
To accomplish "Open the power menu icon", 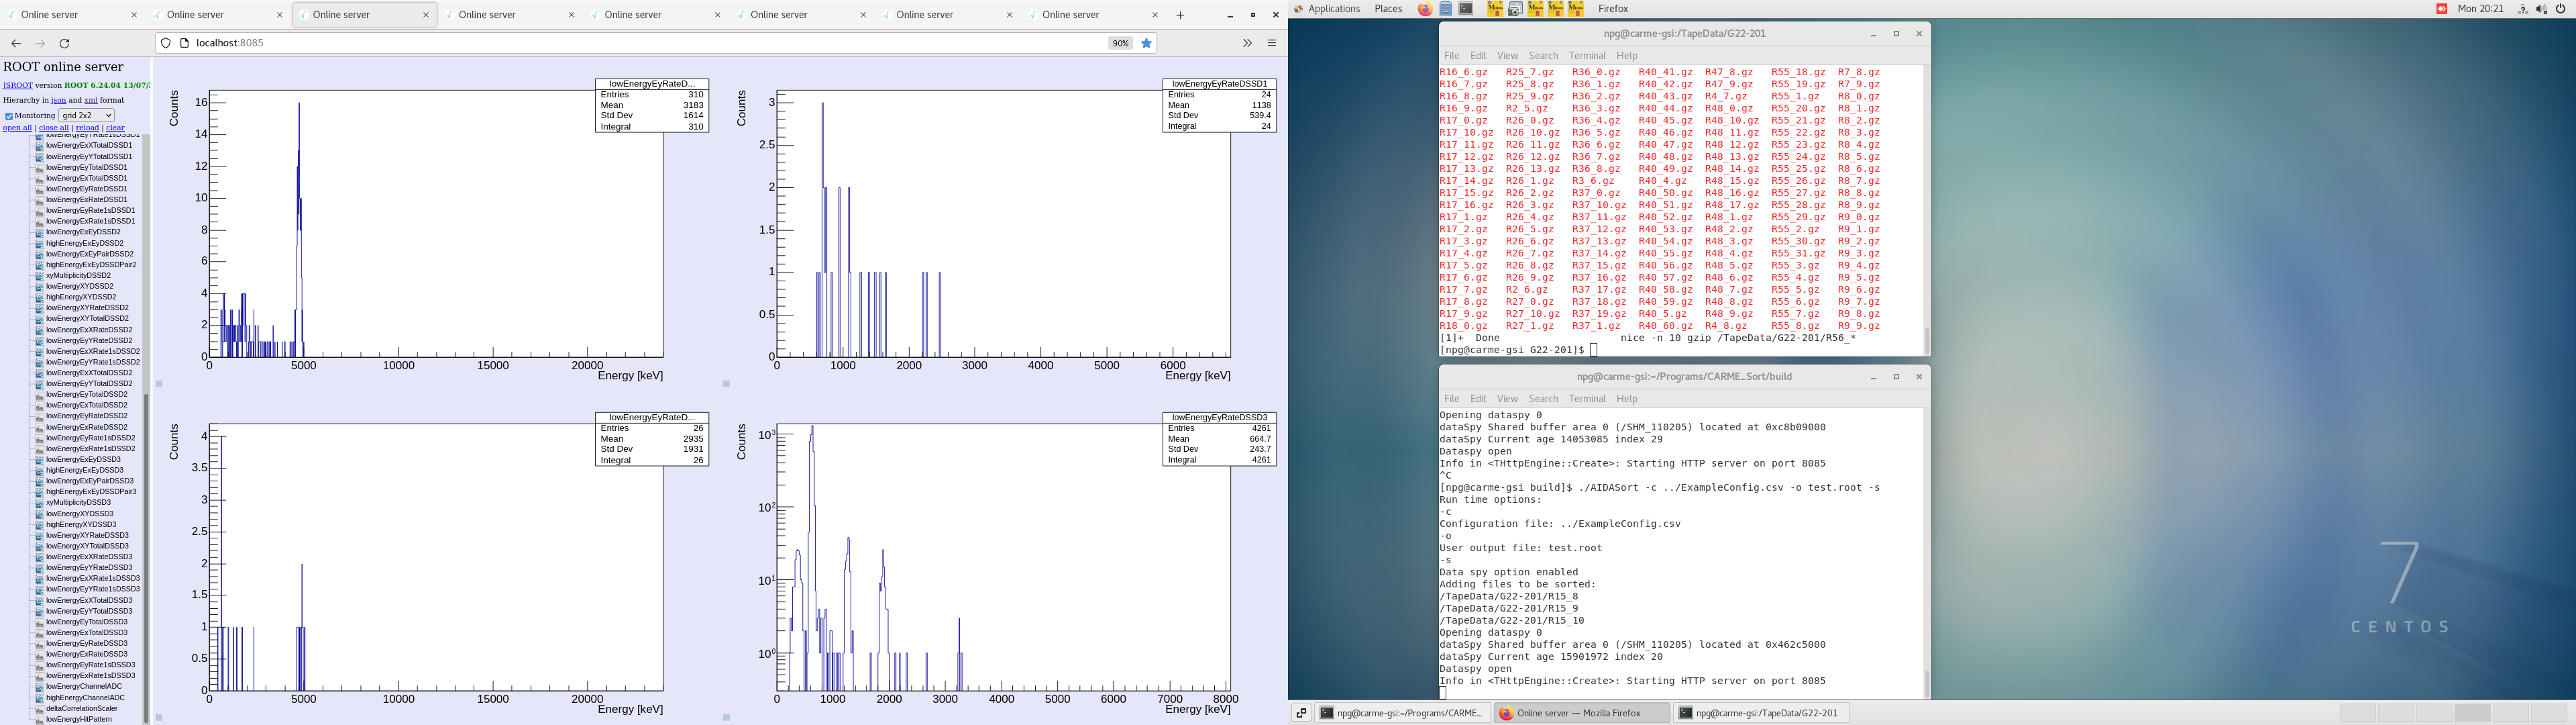I will pyautogui.click(x=2561, y=9).
